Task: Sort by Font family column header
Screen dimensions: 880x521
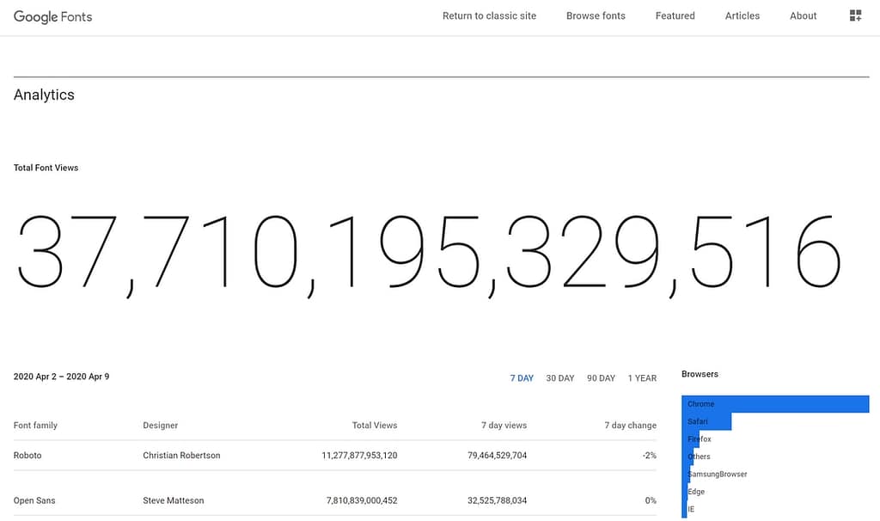Action: [35, 426]
